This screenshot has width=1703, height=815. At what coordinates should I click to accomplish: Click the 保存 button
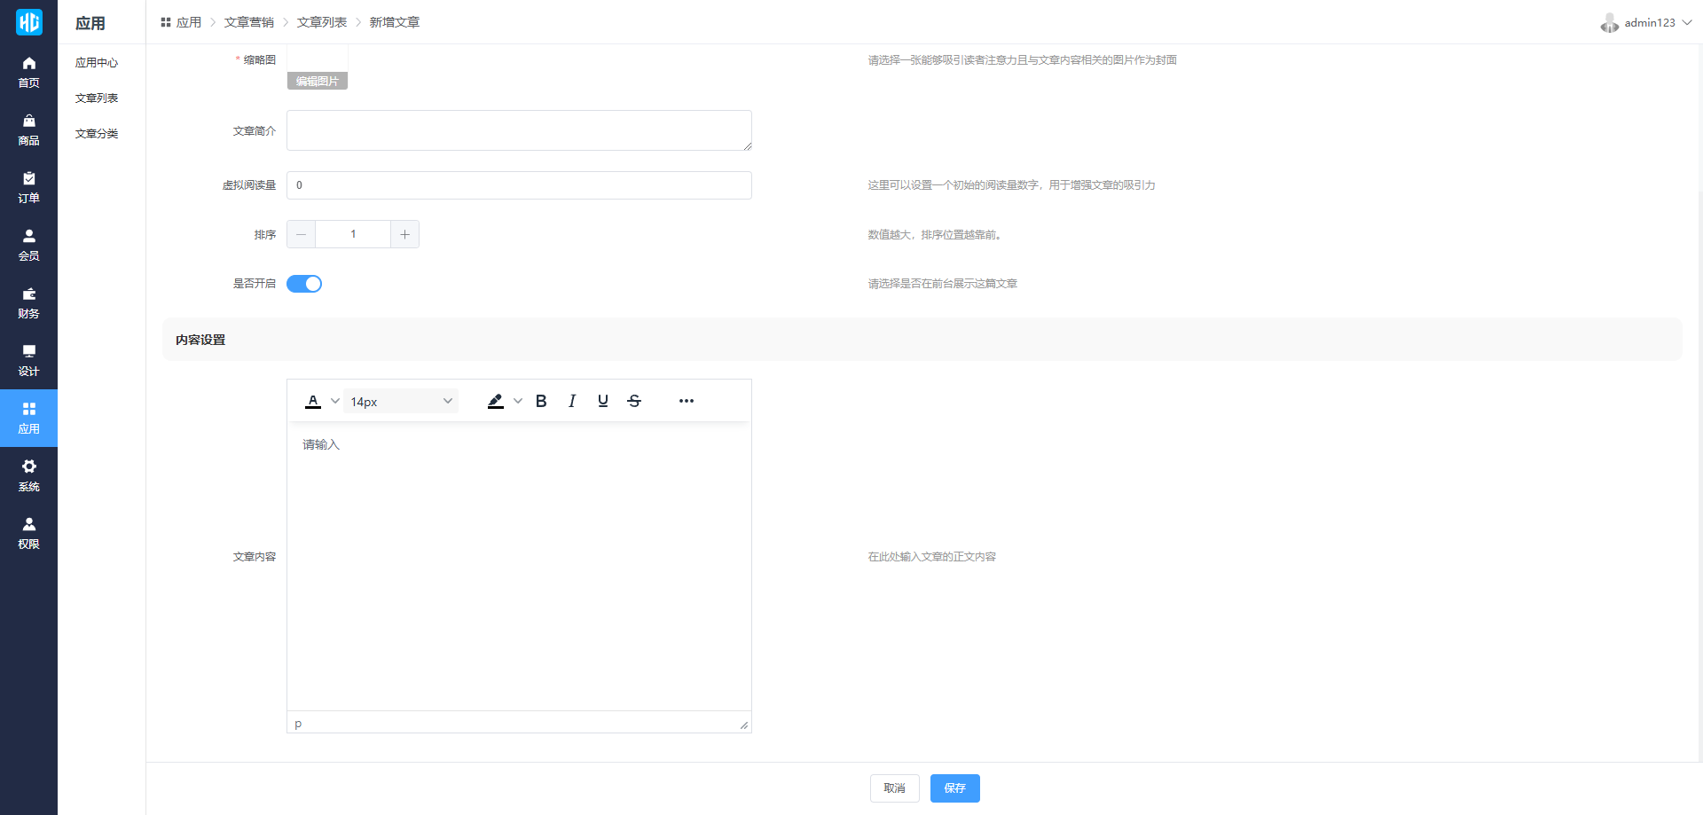(954, 788)
